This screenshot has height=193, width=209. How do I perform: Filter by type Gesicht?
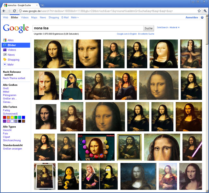[7, 130]
